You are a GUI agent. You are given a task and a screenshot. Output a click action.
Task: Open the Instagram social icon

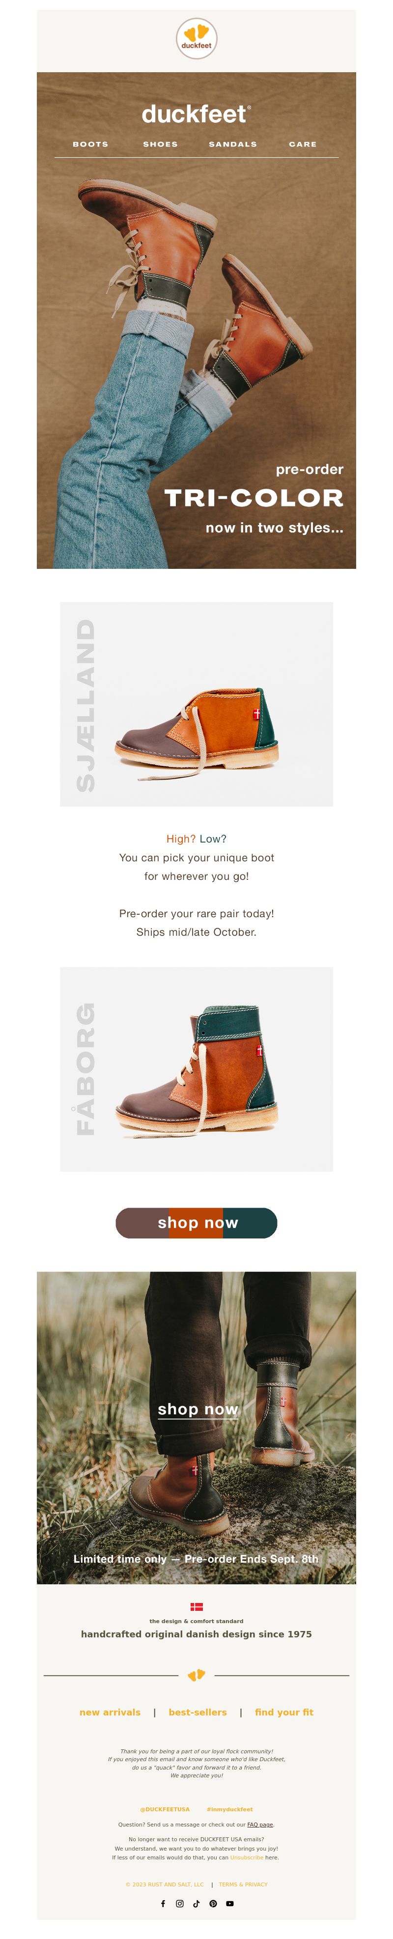[x=180, y=1903]
